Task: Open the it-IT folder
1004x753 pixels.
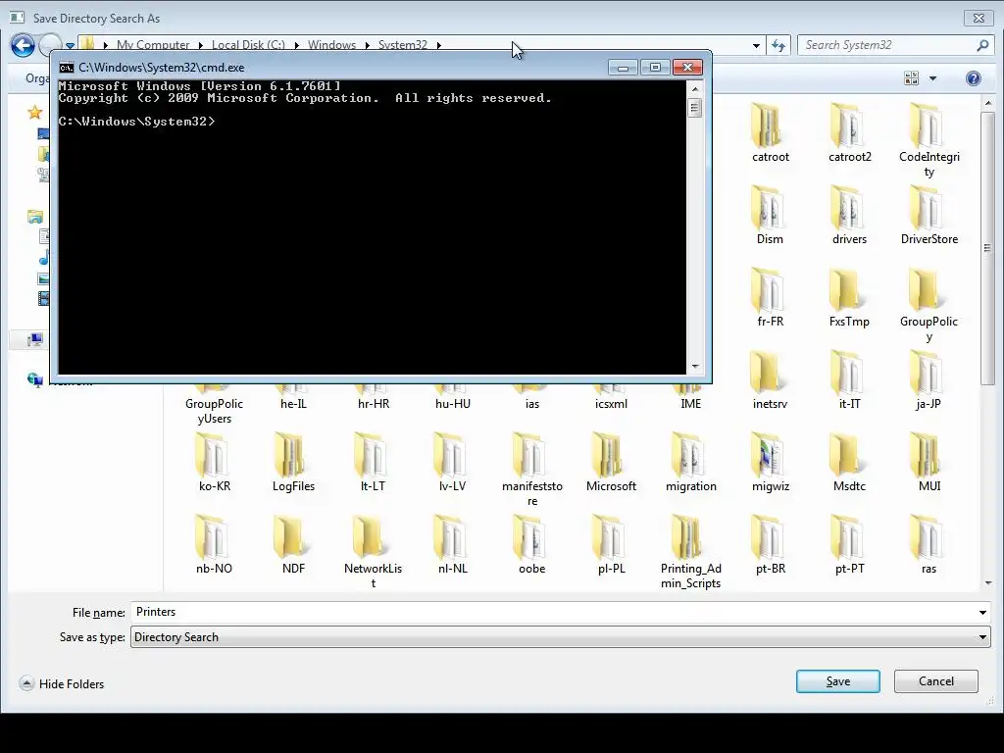Action: [849, 380]
